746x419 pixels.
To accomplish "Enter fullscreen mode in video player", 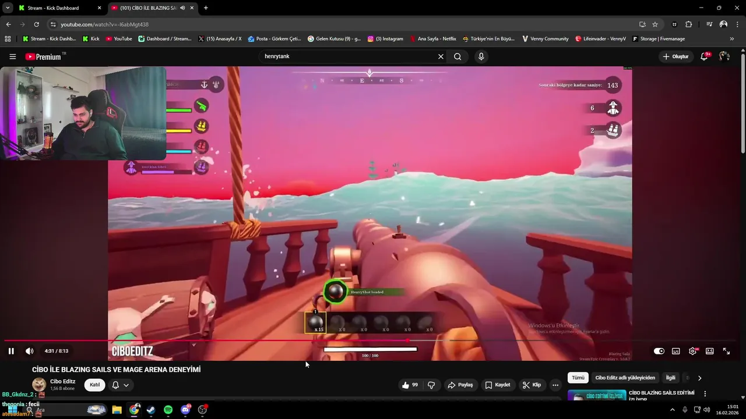I will (x=727, y=351).
